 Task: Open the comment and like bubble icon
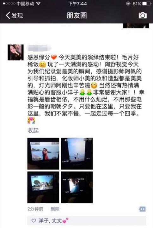click(142, 209)
